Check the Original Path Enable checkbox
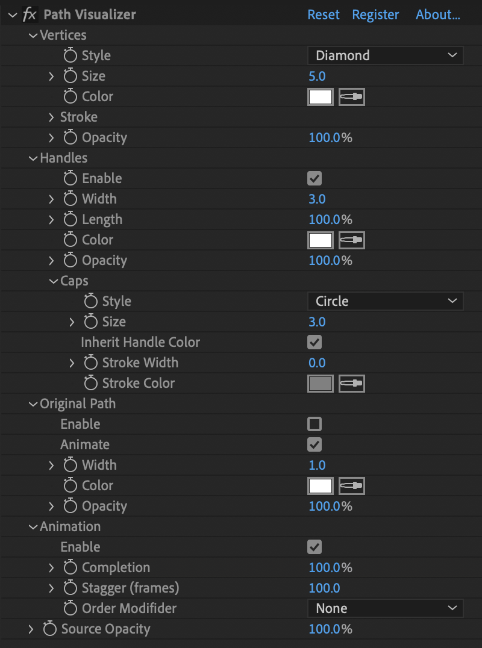 click(x=315, y=424)
